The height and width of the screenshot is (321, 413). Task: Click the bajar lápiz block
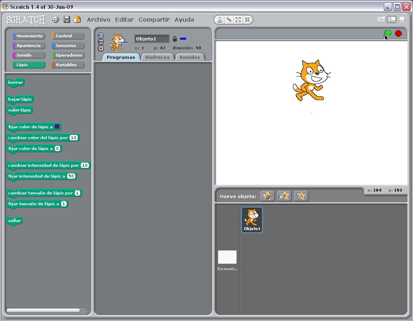pos(20,99)
